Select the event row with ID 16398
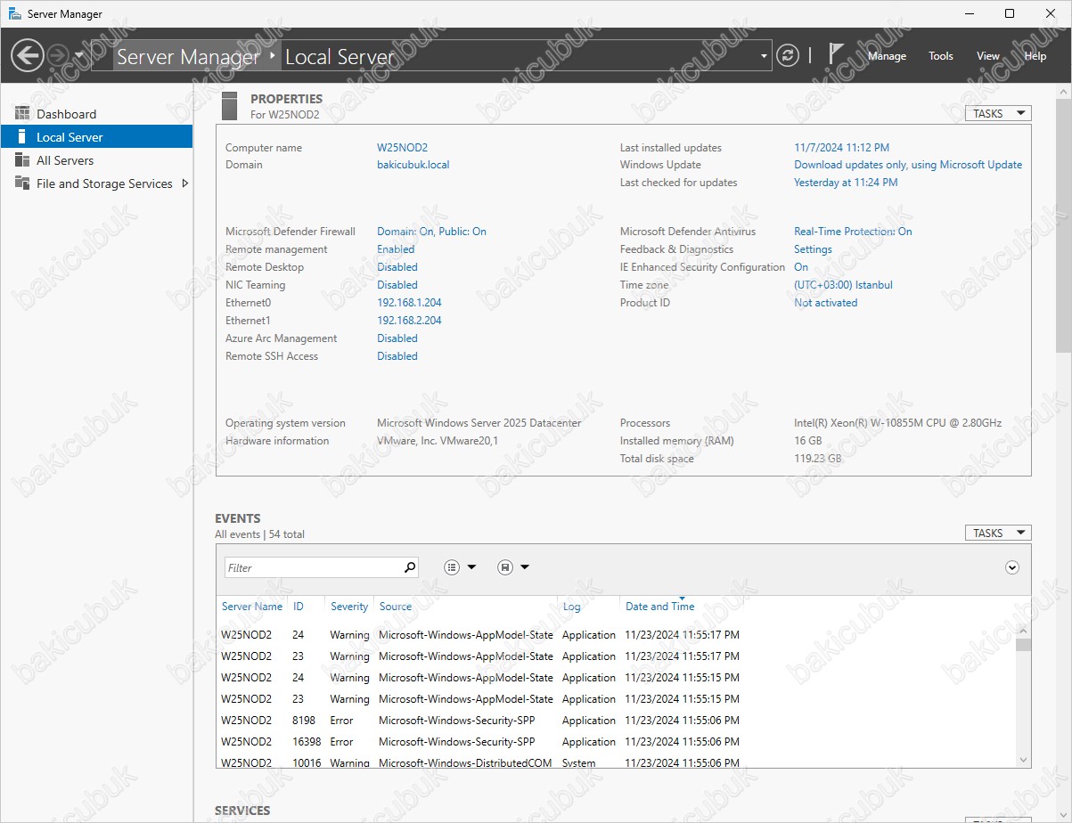Viewport: 1072px width, 823px height. pyautogui.click(x=616, y=742)
